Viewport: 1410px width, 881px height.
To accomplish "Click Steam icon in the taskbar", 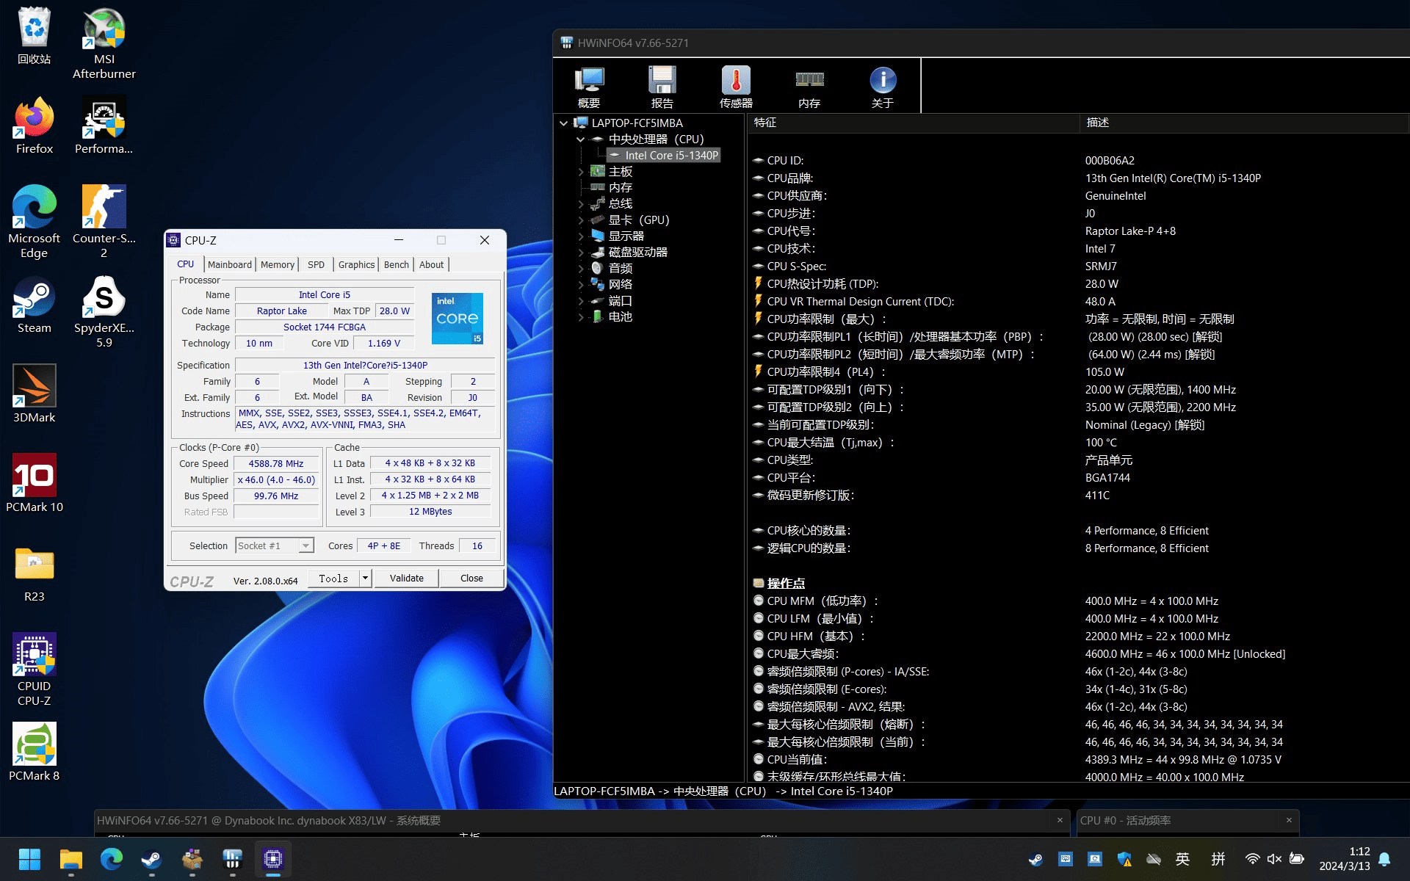I will (x=151, y=859).
